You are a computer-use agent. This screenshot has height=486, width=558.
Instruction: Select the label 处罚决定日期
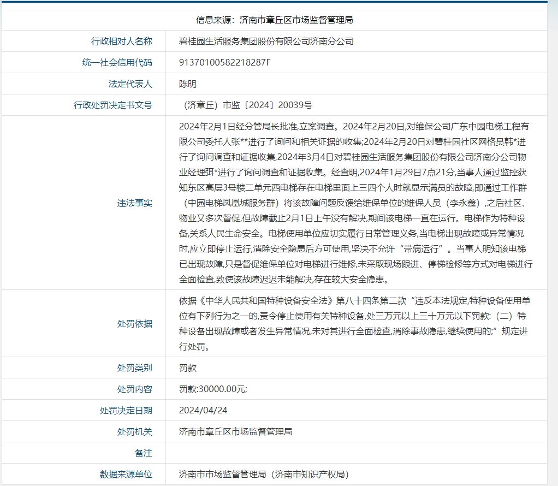pyautogui.click(x=126, y=411)
